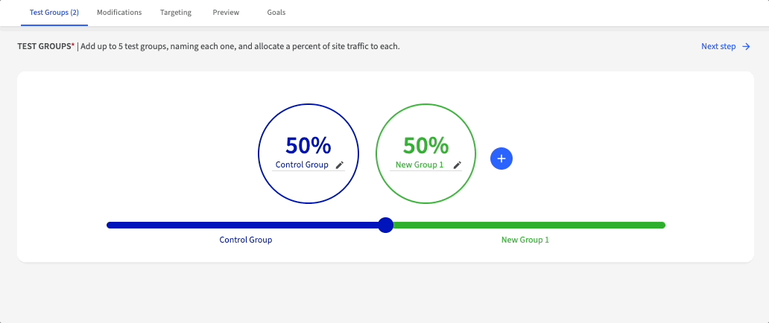The width and height of the screenshot is (769, 323).
Task: Click the New Group 1 label below slider
Action: click(x=525, y=240)
